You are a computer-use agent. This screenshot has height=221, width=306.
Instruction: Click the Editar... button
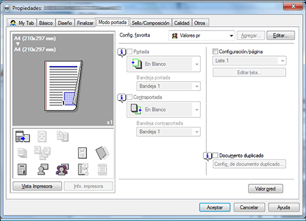[x=281, y=35]
